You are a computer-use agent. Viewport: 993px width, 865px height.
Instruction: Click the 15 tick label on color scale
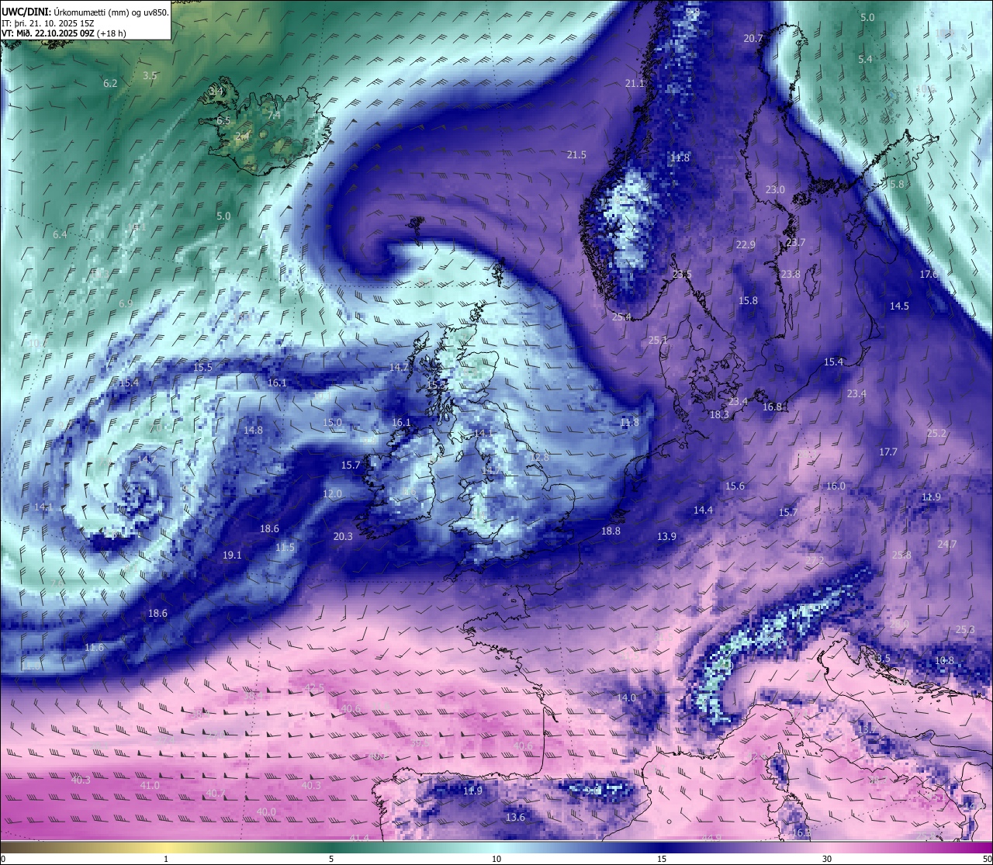coord(662,859)
